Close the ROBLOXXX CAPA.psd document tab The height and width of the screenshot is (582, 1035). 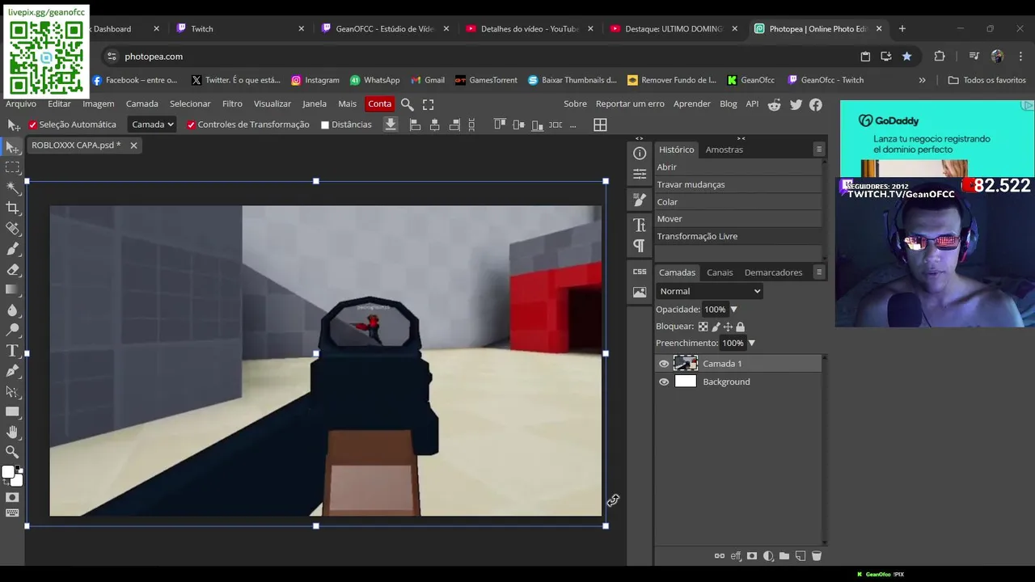point(133,145)
